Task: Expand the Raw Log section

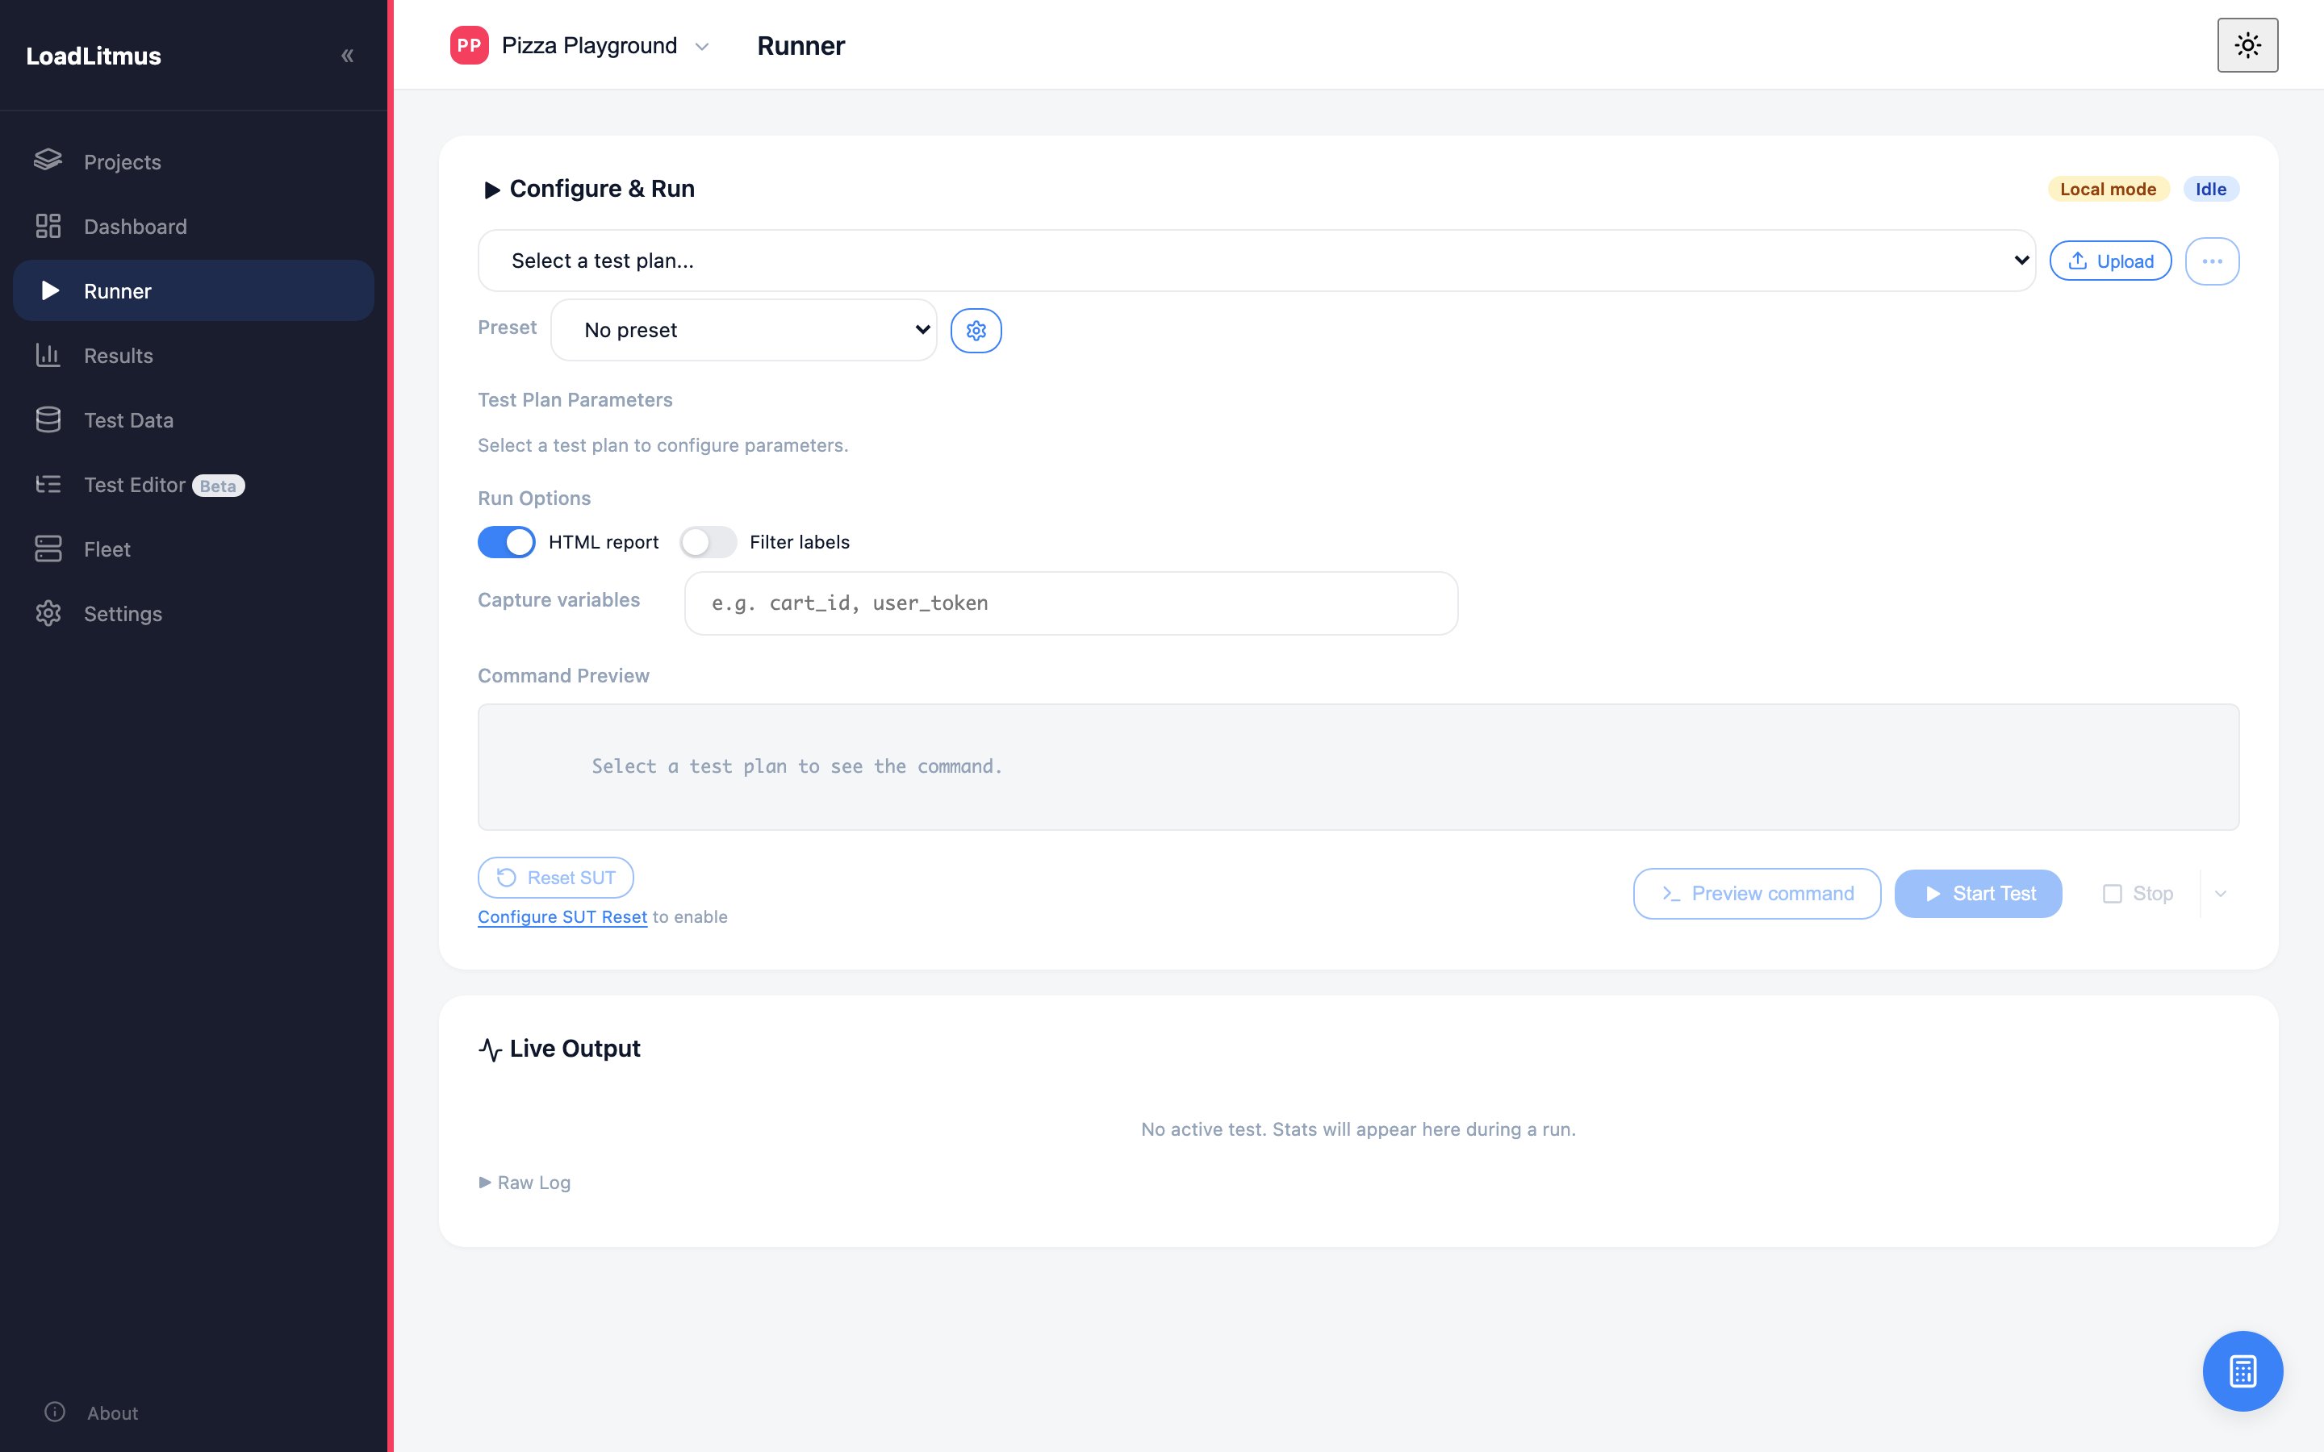Action: click(525, 1182)
